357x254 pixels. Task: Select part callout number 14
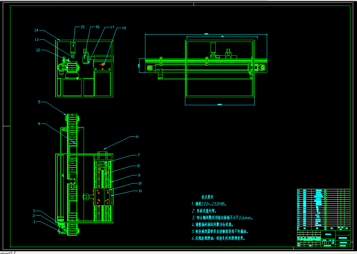[x=36, y=30]
